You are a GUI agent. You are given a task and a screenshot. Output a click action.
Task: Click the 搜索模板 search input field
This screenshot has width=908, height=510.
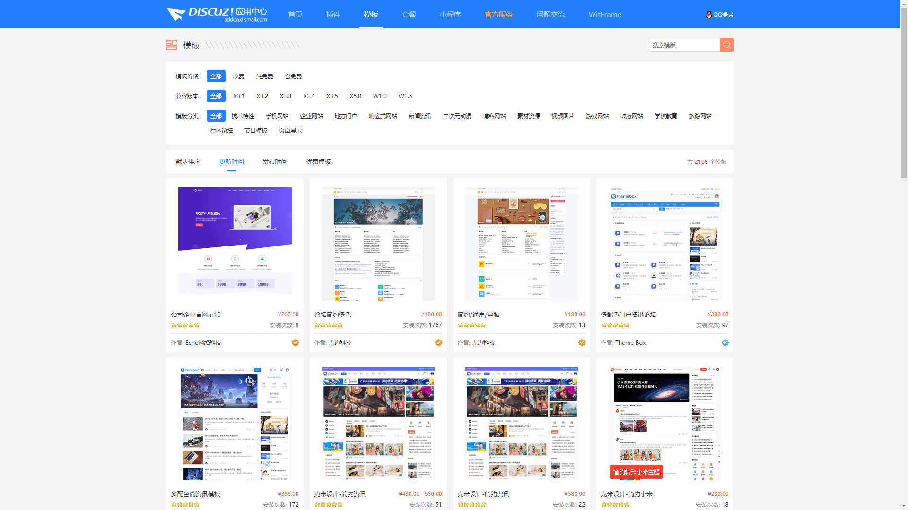pyautogui.click(x=684, y=45)
